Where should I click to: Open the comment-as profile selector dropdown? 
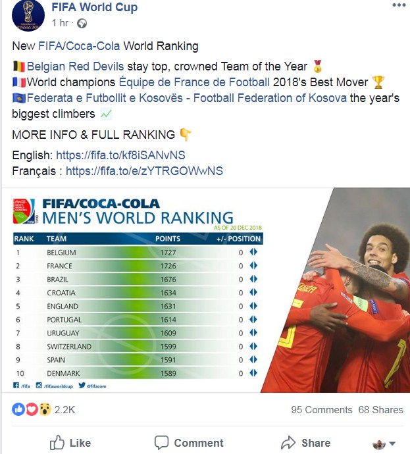click(384, 443)
